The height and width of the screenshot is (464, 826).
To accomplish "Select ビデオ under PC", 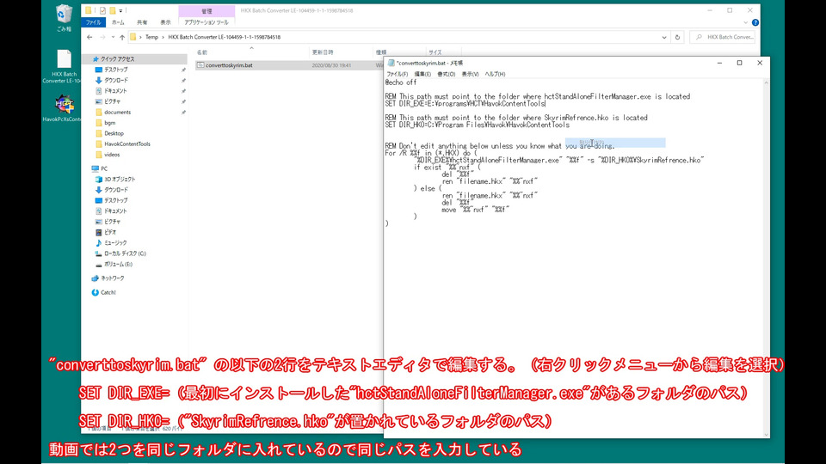I will click(110, 232).
